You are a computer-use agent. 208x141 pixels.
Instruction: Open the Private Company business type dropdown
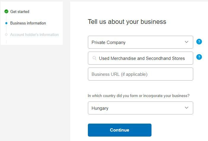(x=136, y=42)
